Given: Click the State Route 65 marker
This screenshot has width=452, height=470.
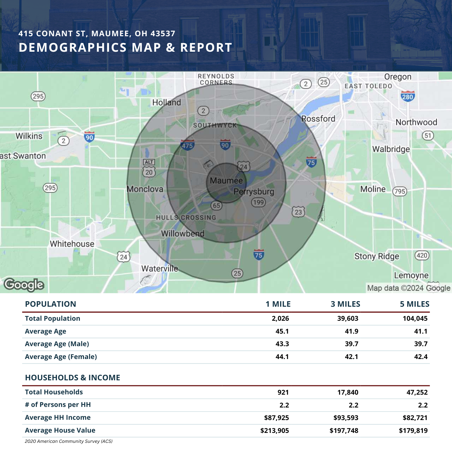Looking at the screenshot, I should 216,206.
